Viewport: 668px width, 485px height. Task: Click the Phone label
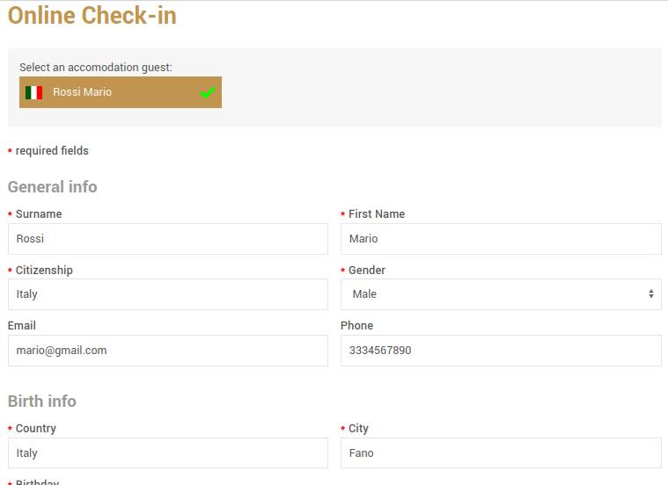coord(356,325)
